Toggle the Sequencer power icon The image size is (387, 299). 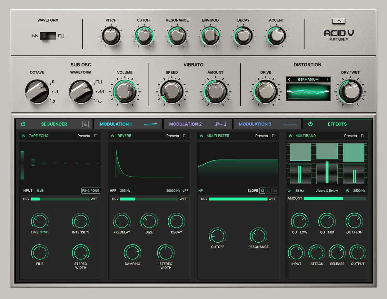pos(23,124)
